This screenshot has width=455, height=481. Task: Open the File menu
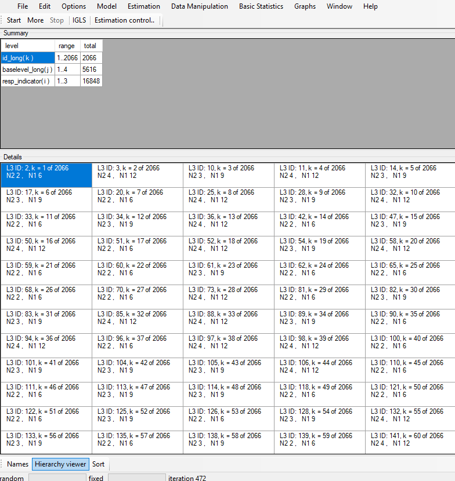(23, 6)
